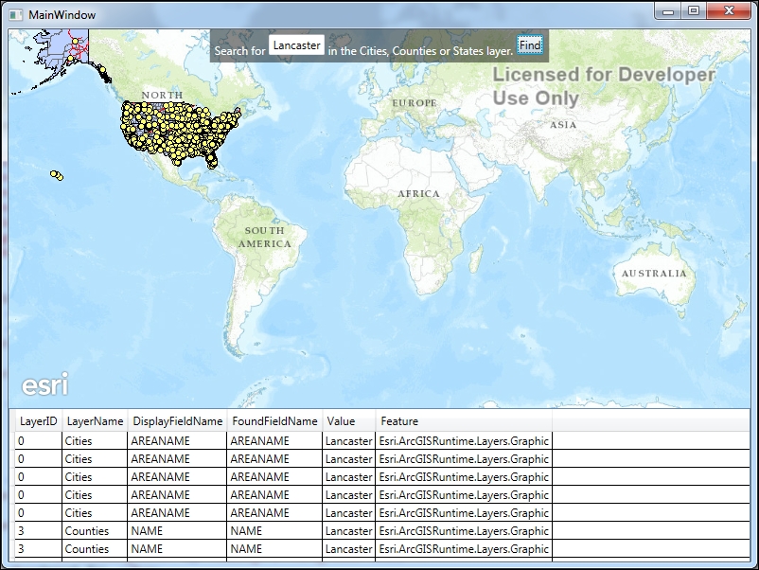Click the MainWindow application icon in title bar
759x570 pixels.
point(16,14)
